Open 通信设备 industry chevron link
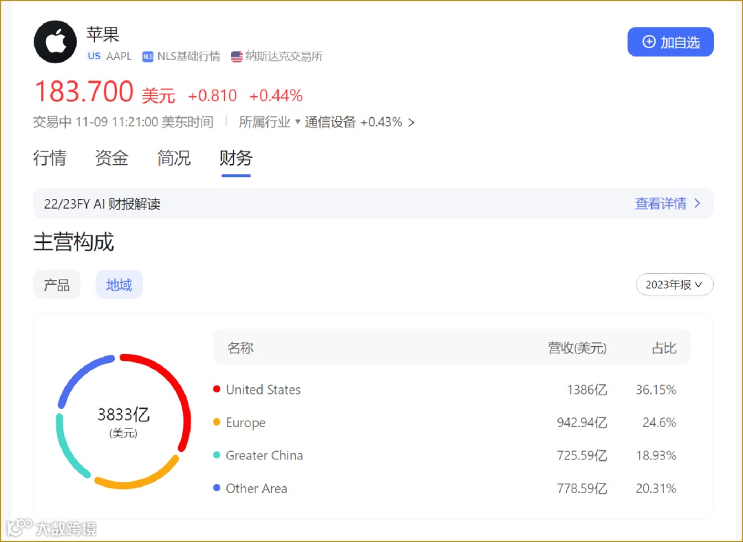 point(411,123)
